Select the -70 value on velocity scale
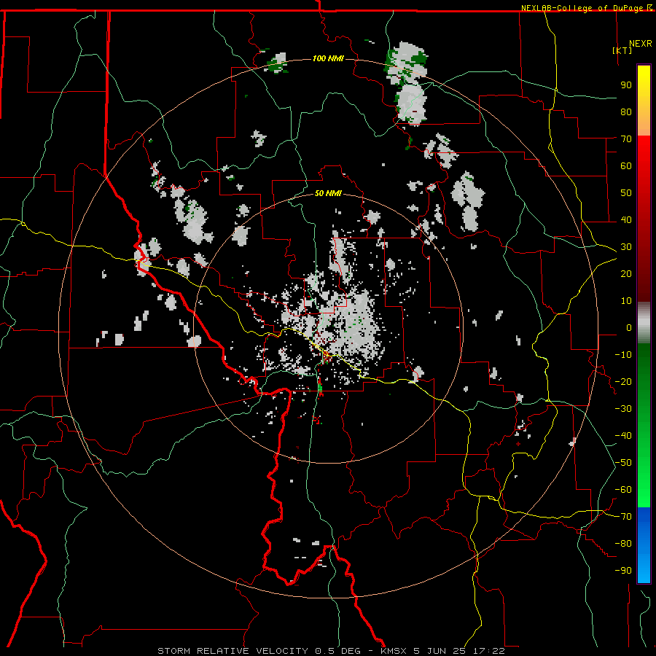Viewport: 656px width, 656px height. pyautogui.click(x=623, y=517)
